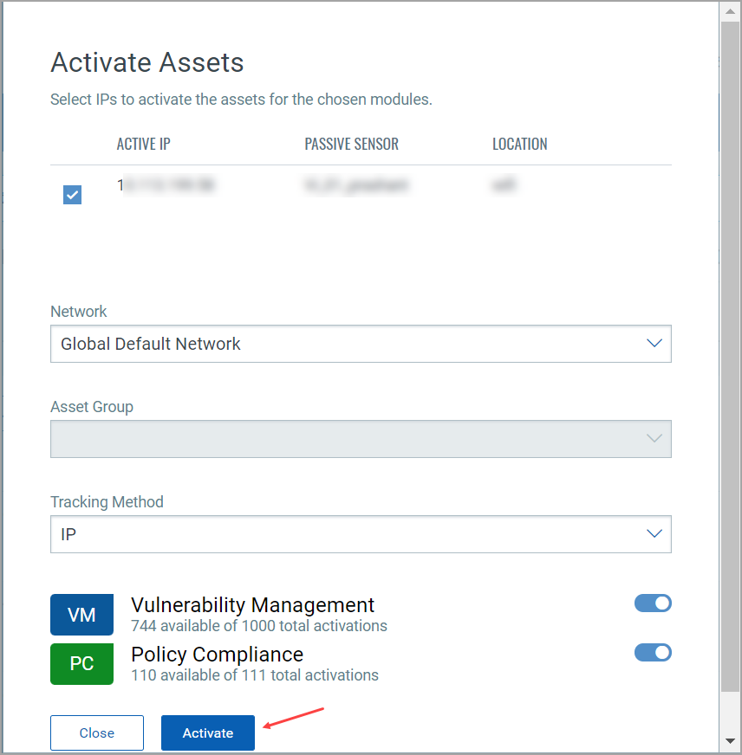The height and width of the screenshot is (755, 742).
Task: Click the Asset Group chevron arrow
Action: point(654,439)
